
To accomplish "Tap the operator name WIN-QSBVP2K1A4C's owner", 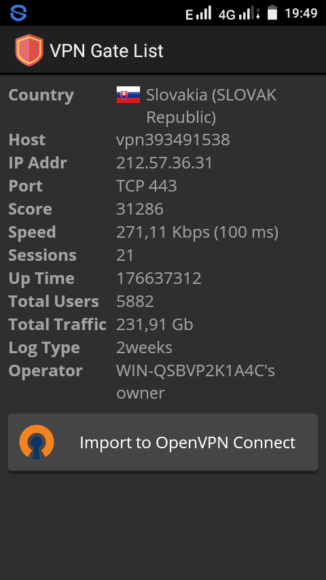I will pyautogui.click(x=196, y=382).
